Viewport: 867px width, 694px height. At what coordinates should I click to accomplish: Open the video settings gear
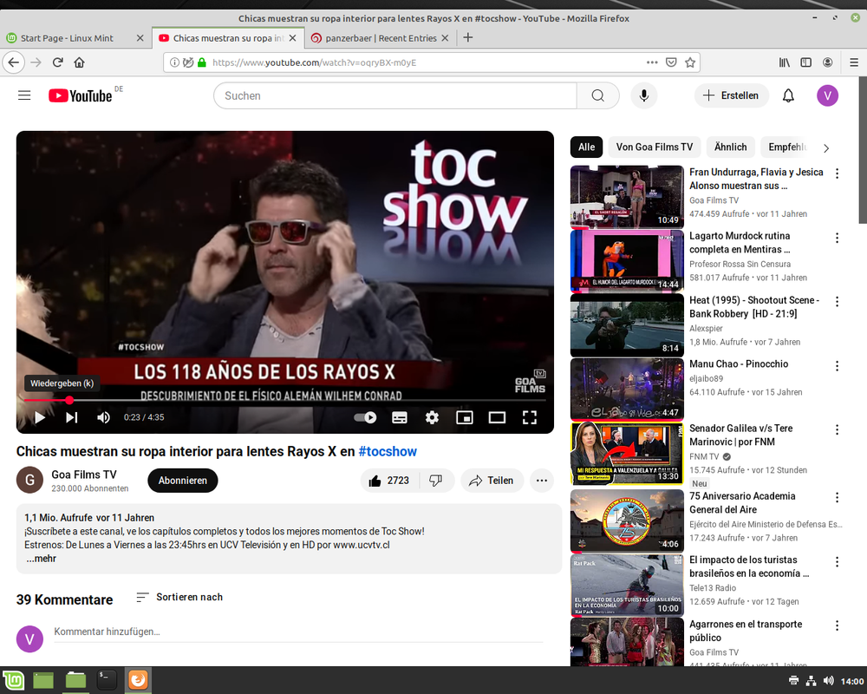[432, 417]
